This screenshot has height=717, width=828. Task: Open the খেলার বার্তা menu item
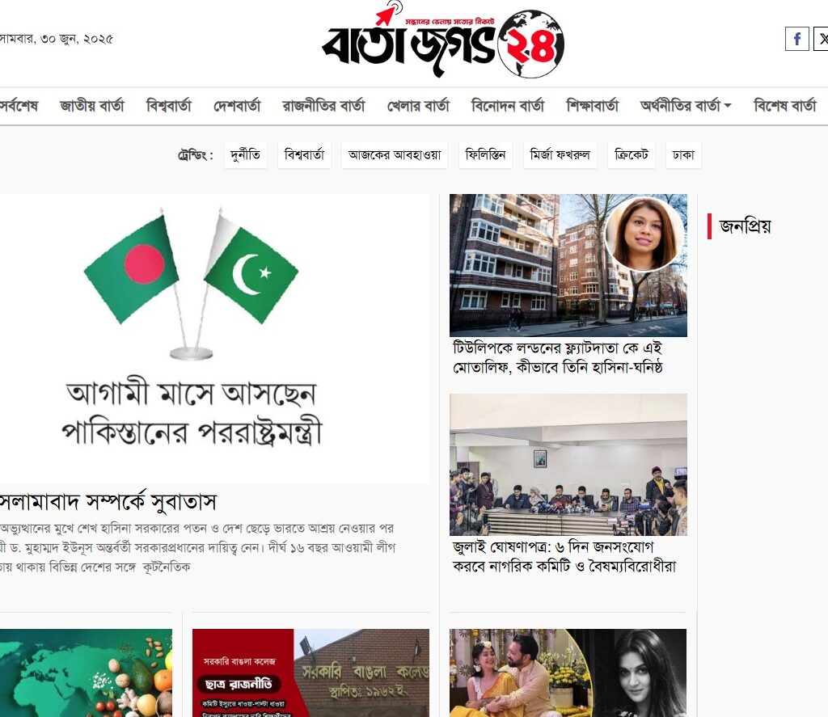[x=418, y=106]
